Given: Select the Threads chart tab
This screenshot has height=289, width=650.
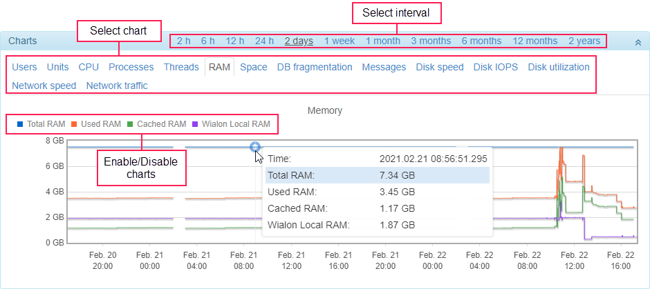Looking at the screenshot, I should point(181,67).
